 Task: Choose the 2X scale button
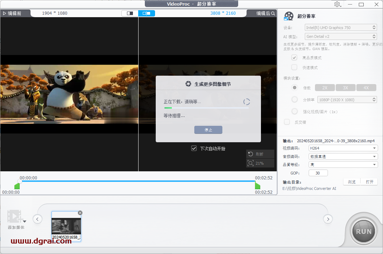(325, 88)
